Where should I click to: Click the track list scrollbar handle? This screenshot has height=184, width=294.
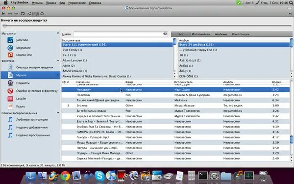pyautogui.click(x=292, y=139)
